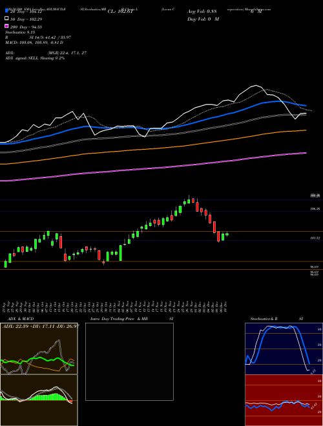323x426 pixels.
Task: Open the blue Stochastics chart panel
Action: click(x=284, y=349)
